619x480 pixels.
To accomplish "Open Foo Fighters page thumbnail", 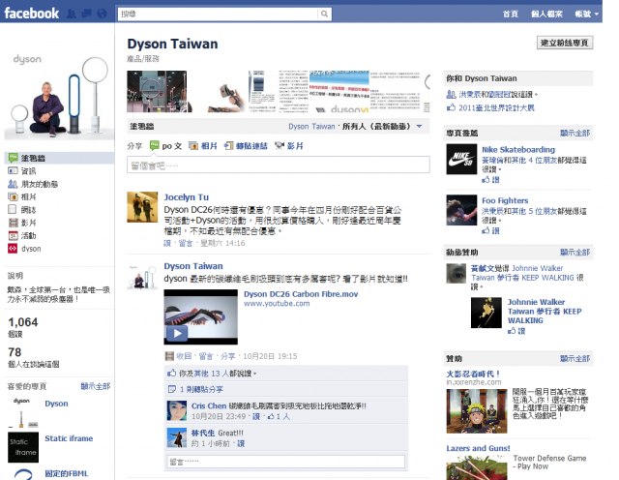I will (461, 210).
